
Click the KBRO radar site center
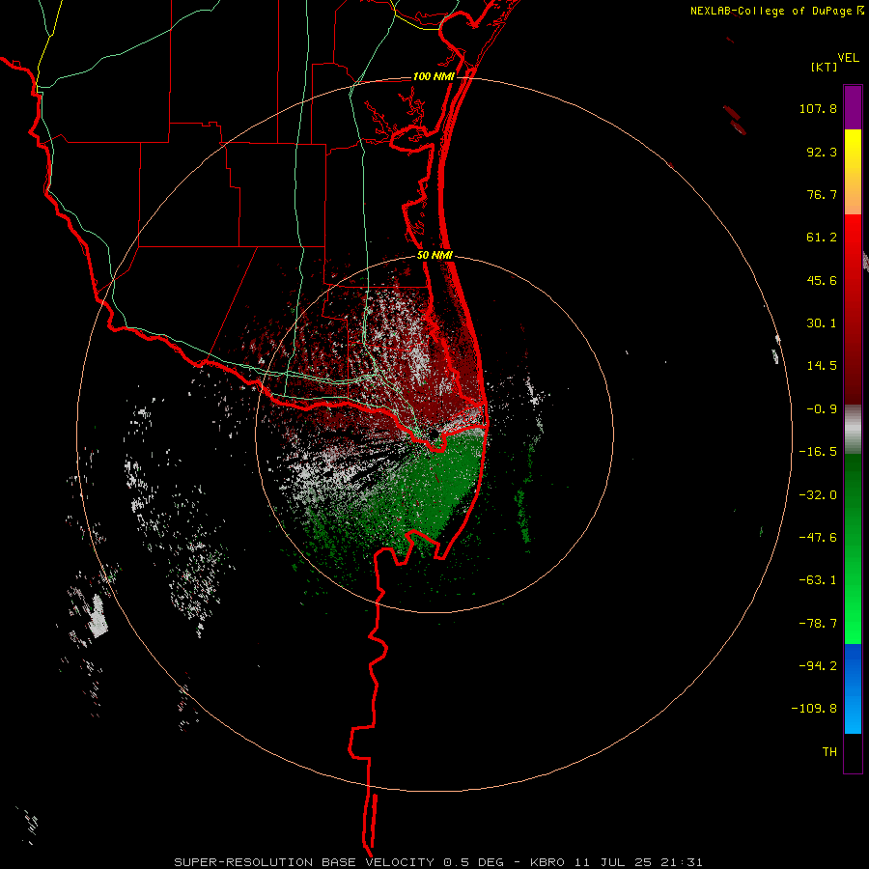(x=434, y=434)
